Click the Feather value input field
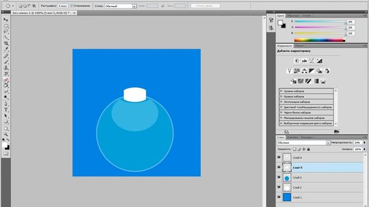 pos(63,6)
